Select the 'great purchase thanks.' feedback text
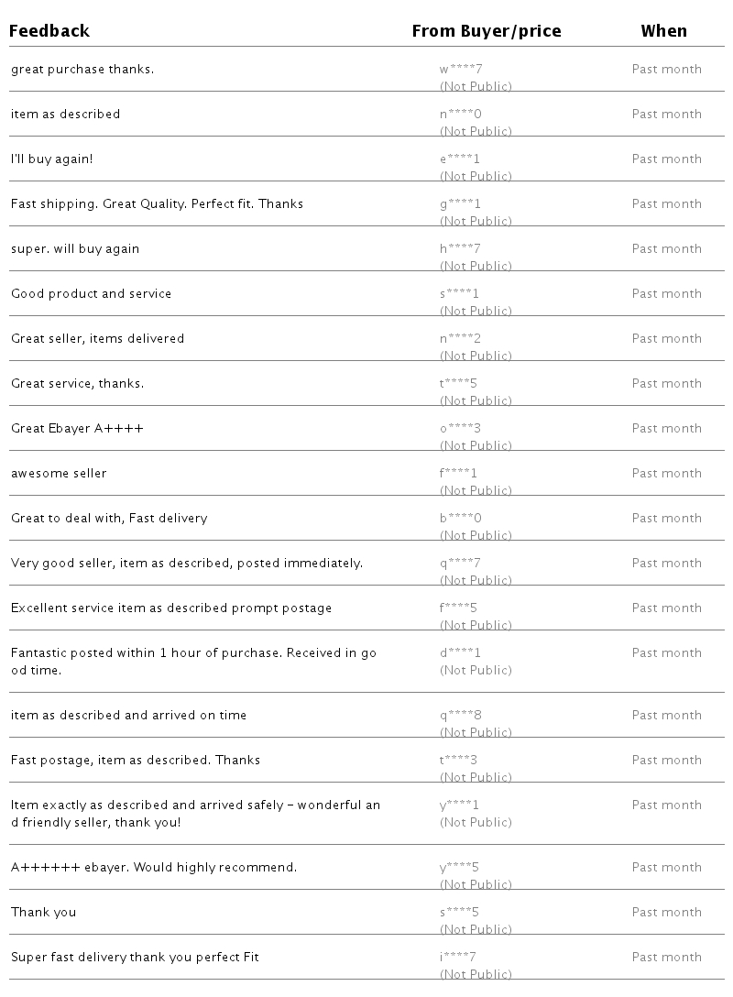The height and width of the screenshot is (997, 733). 82,69
